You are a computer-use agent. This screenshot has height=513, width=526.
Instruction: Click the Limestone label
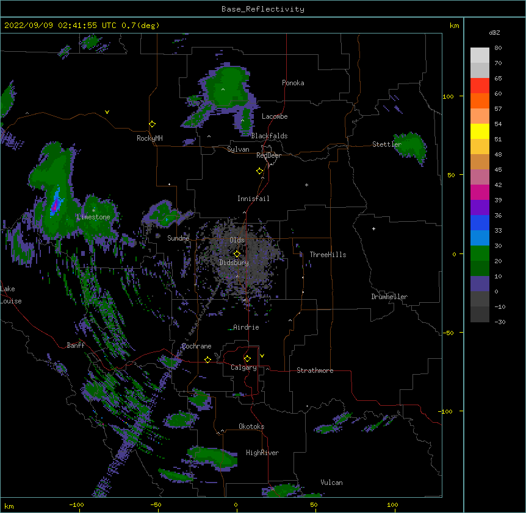(93, 217)
